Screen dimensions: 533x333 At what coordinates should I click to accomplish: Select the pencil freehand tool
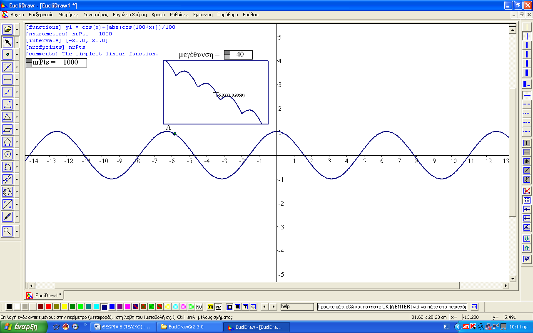point(7,217)
